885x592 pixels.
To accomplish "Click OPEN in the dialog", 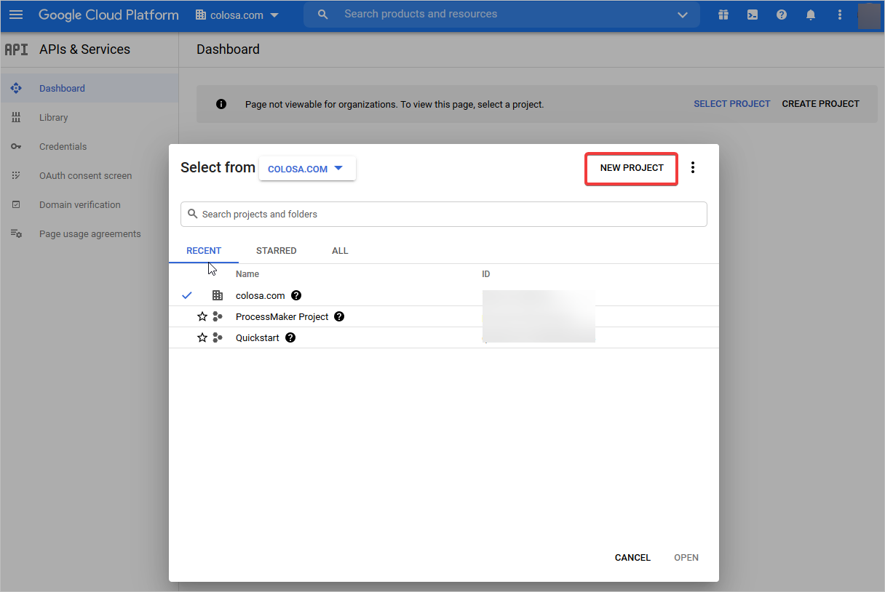I will [686, 558].
